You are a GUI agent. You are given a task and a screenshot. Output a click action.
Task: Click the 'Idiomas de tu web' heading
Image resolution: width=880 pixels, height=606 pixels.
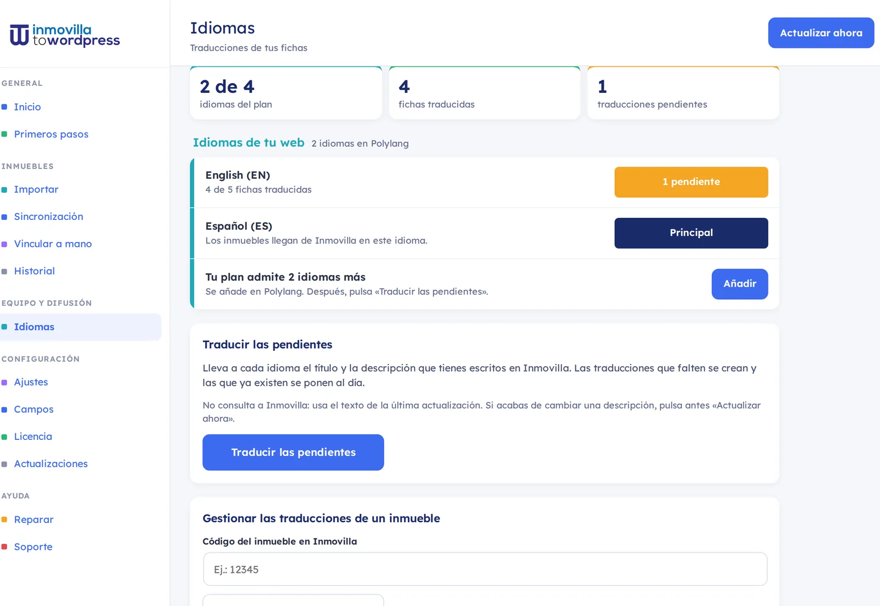[249, 142]
